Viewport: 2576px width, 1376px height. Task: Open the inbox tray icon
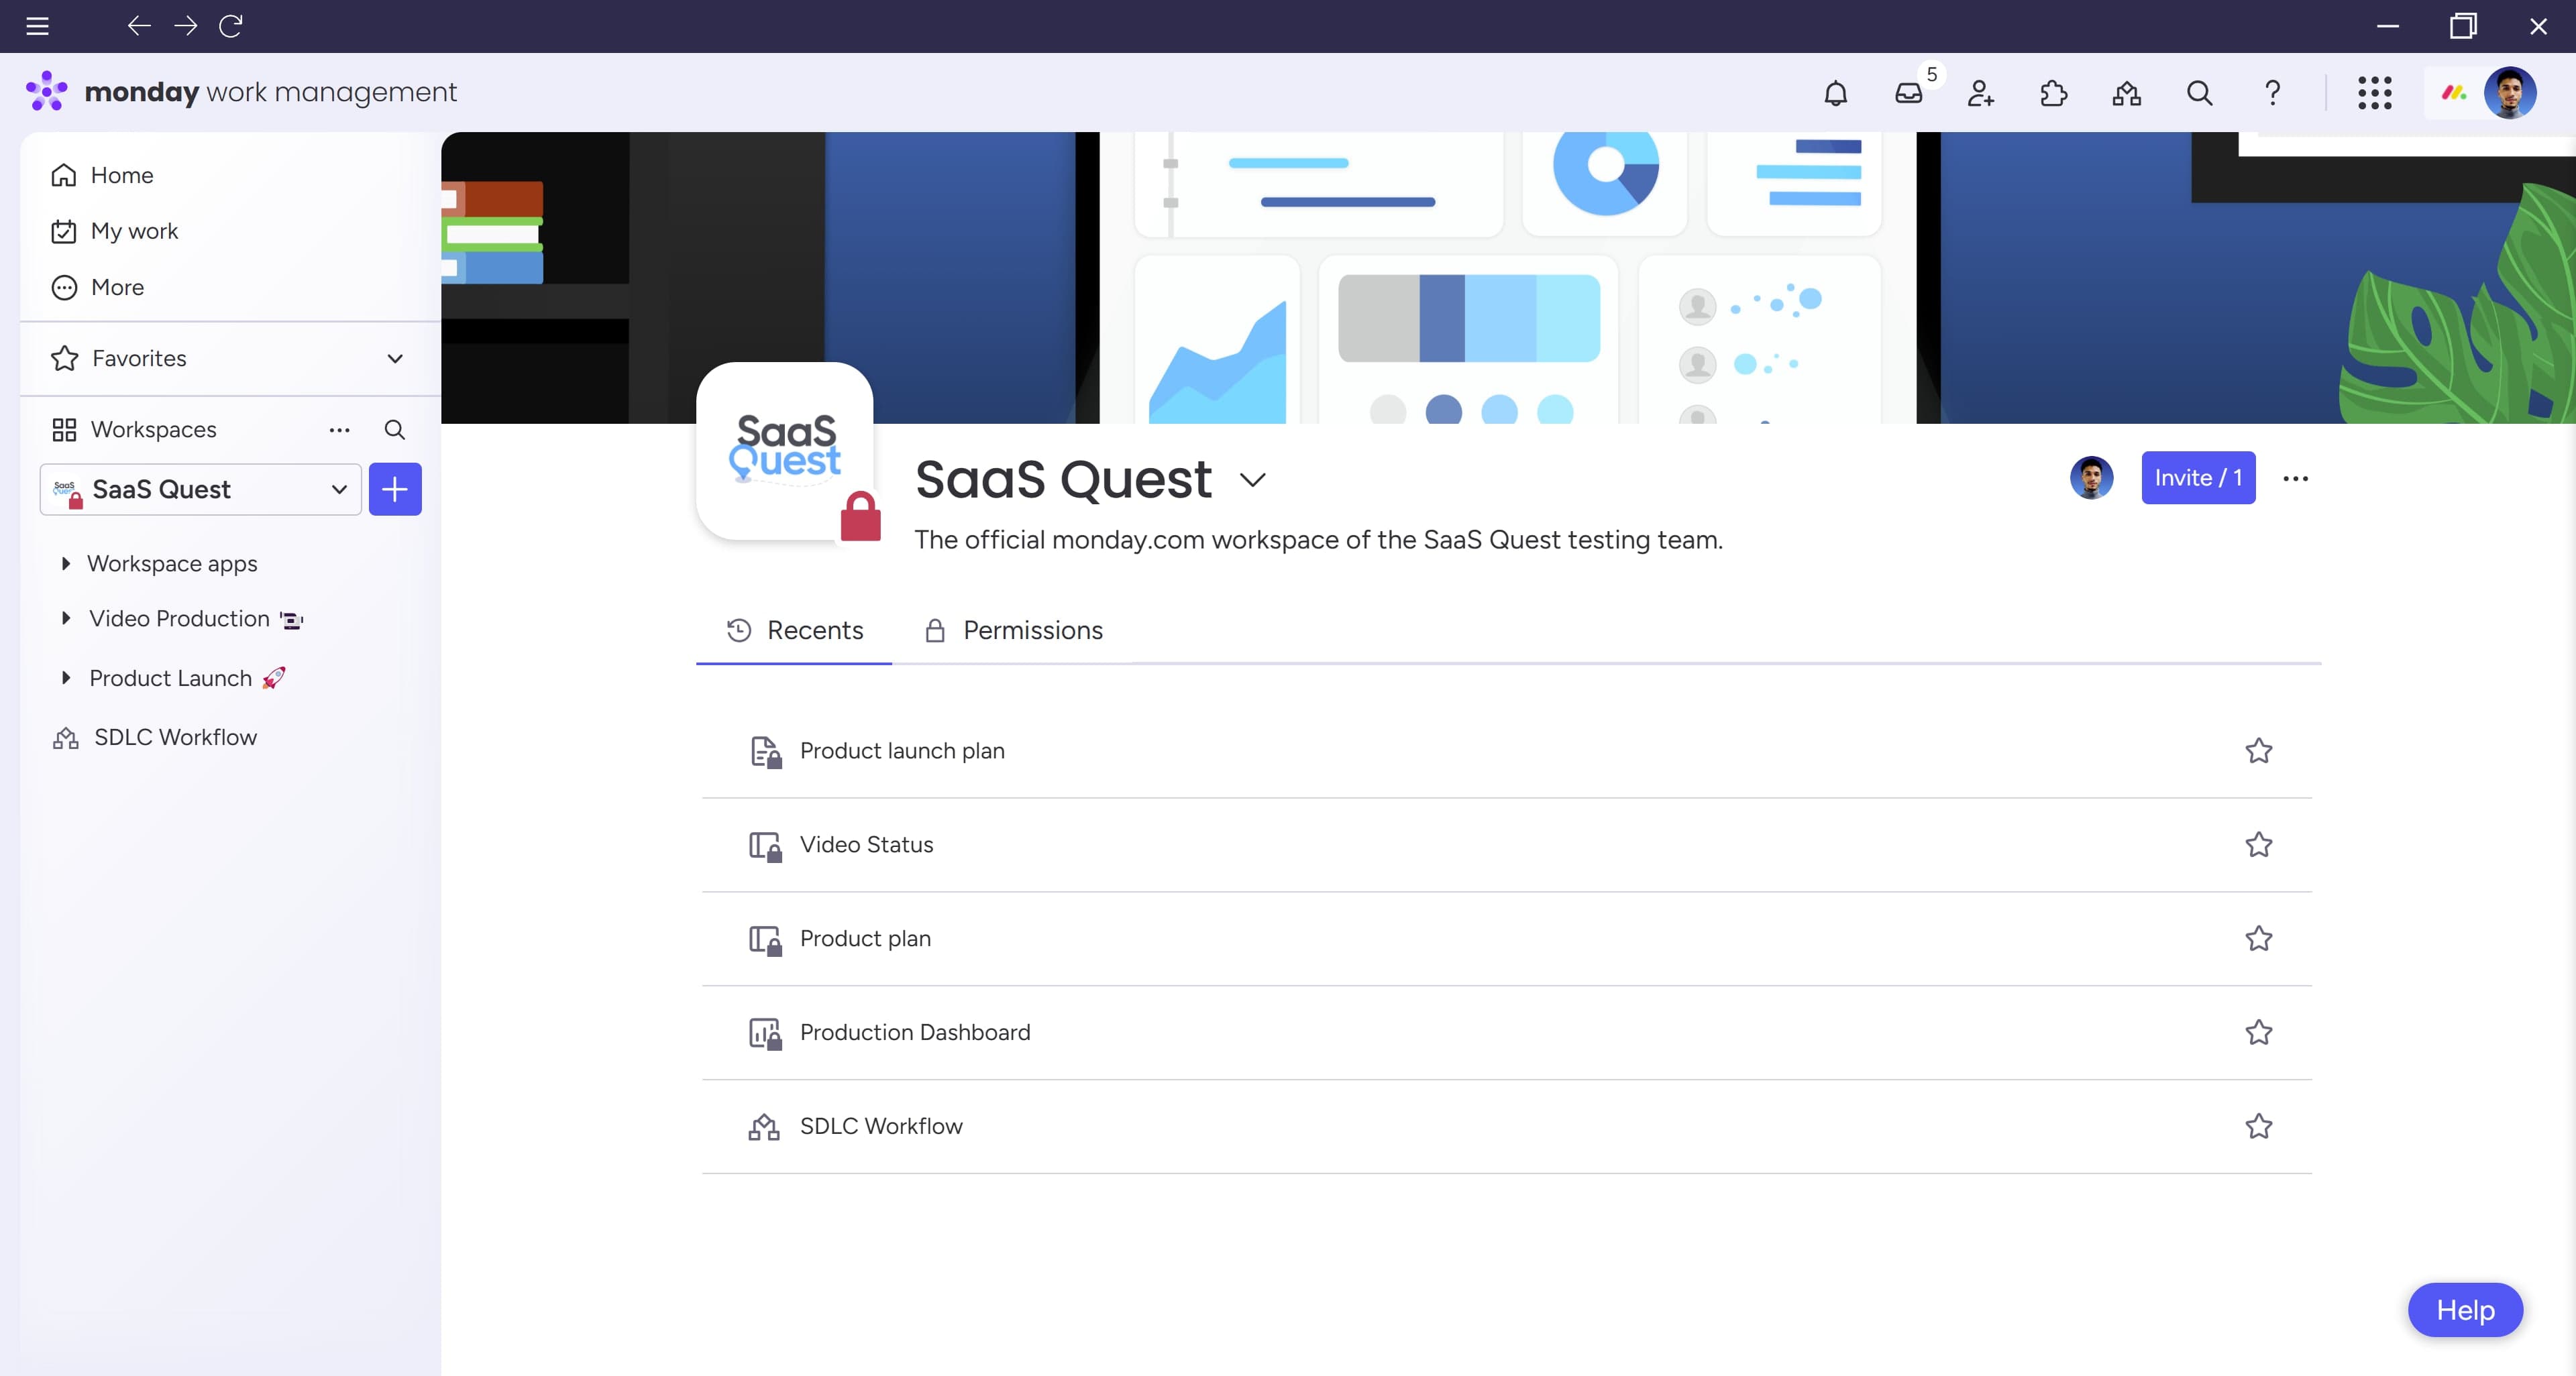[x=1908, y=93]
